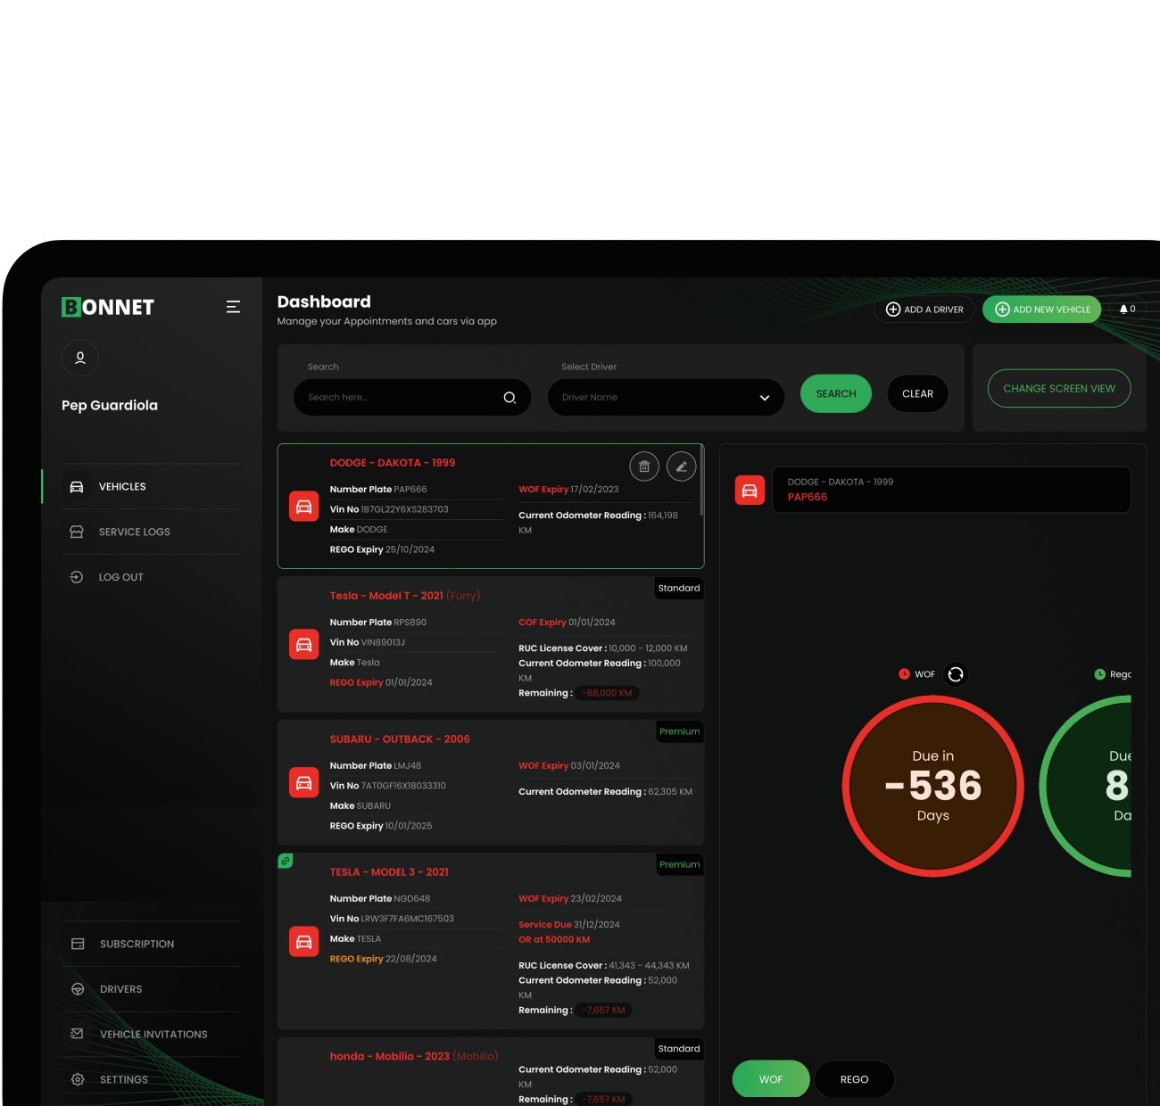
Task: Click the user profile avatar icon
Action: [x=80, y=358]
